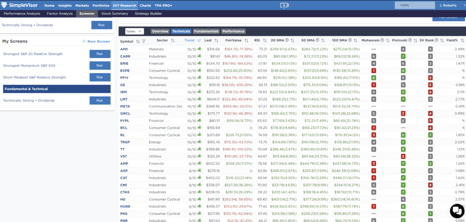Click the Mohanram info question icon
This screenshot has width=466, height=222.
tap(383, 40)
